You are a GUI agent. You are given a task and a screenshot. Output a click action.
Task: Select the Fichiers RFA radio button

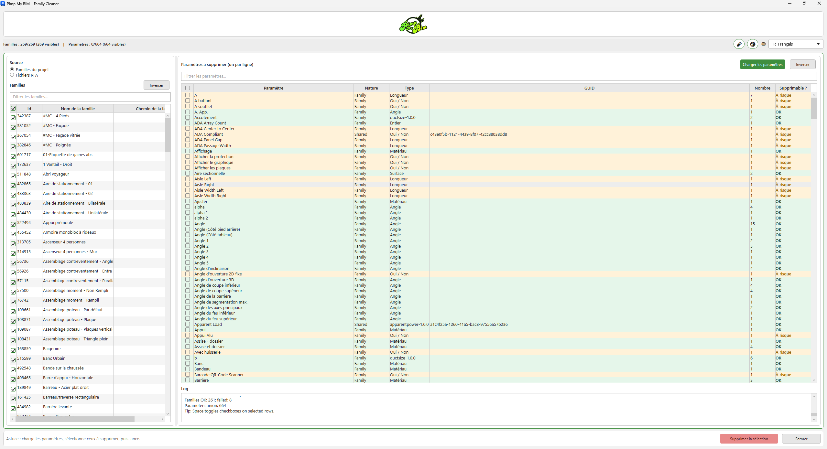point(12,75)
